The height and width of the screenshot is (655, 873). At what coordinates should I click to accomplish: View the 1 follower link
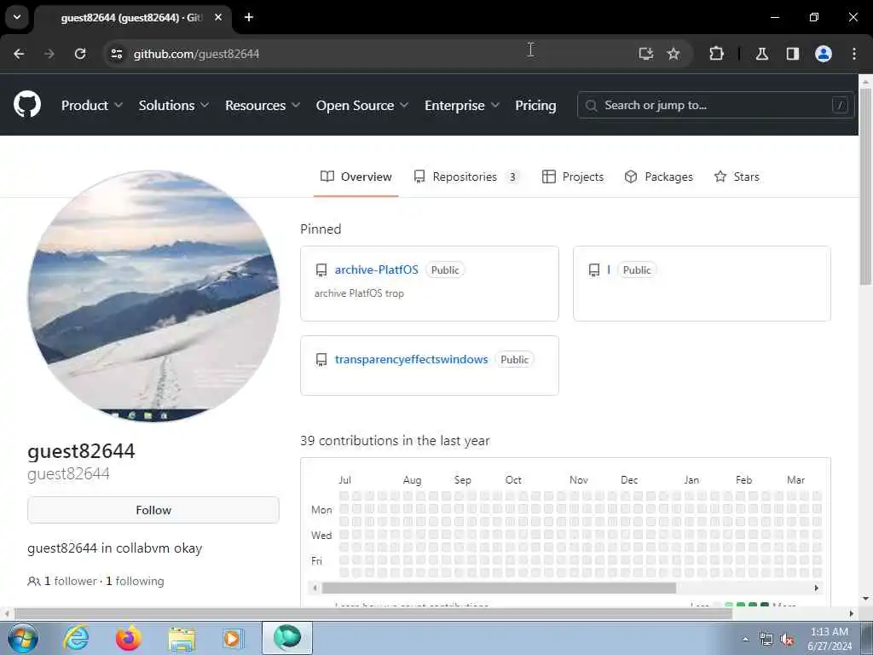tap(70, 581)
